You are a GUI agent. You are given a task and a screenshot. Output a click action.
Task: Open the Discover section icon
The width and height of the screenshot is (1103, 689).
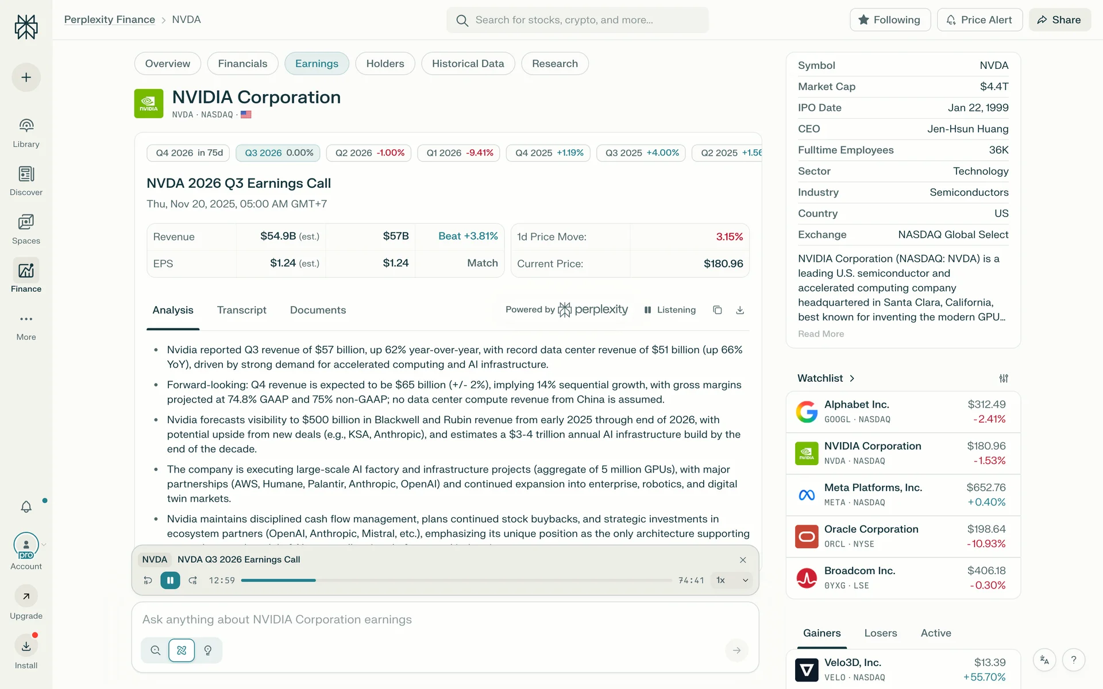click(x=26, y=180)
